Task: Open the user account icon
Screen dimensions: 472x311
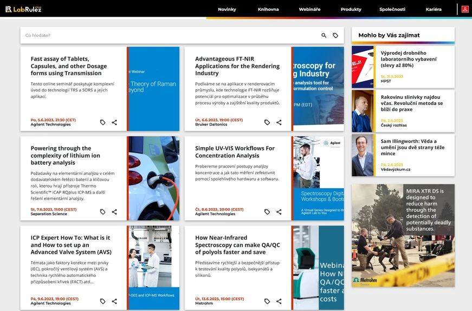Action: coord(465,9)
